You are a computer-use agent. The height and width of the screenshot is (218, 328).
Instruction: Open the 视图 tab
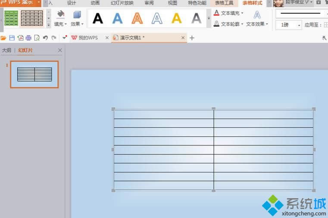(x=172, y=3)
